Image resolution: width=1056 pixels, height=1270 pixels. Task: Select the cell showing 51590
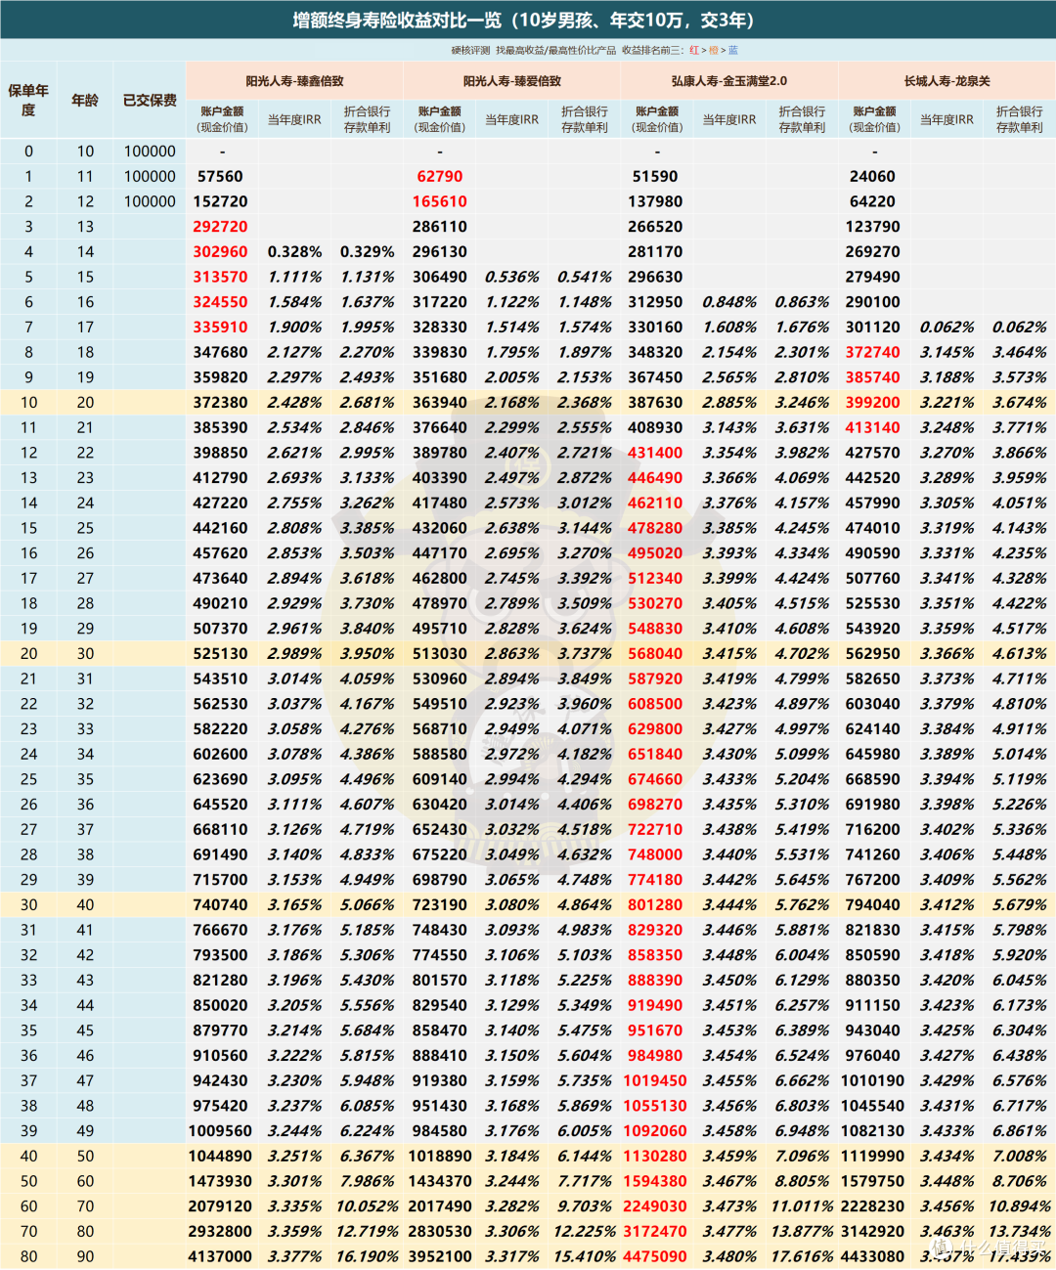[655, 177]
